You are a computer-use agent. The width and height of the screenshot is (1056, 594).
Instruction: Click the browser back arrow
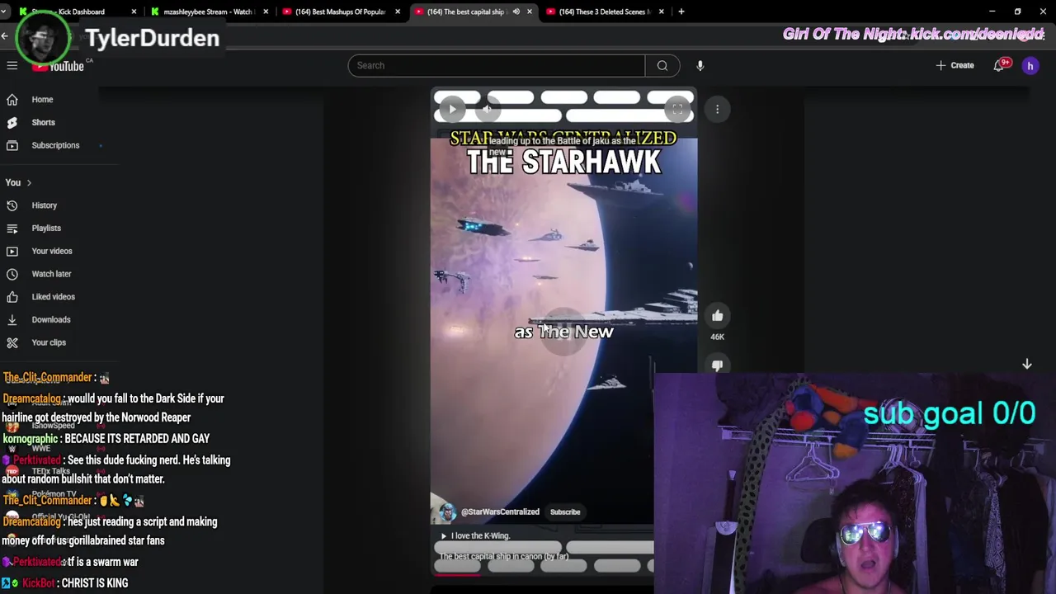tap(5, 36)
